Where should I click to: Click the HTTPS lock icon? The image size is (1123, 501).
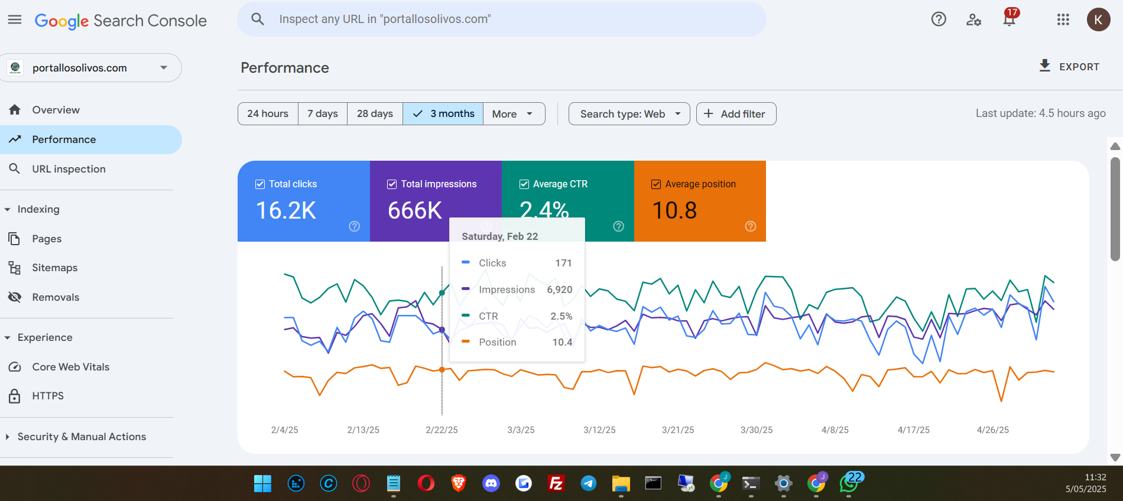click(15, 396)
